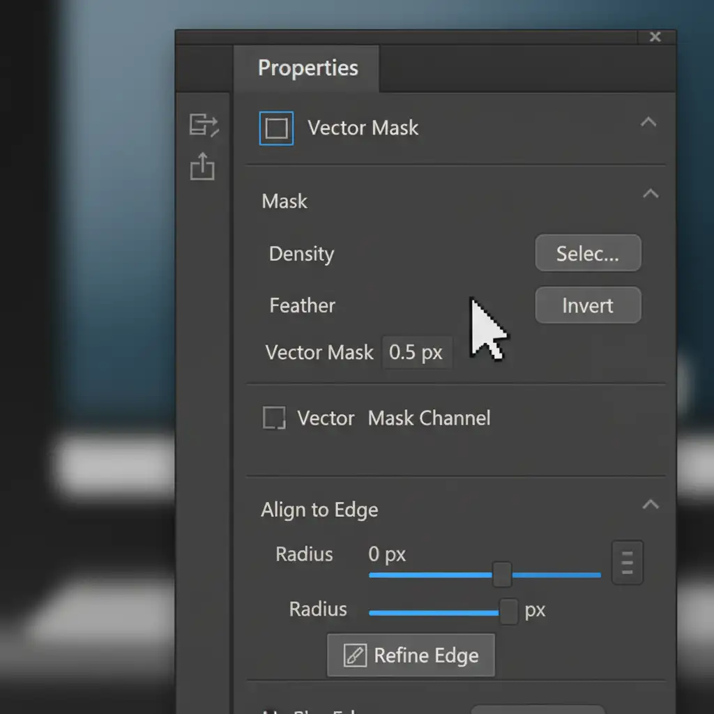
Task: Close the Properties panel with the X
Action: 655,37
